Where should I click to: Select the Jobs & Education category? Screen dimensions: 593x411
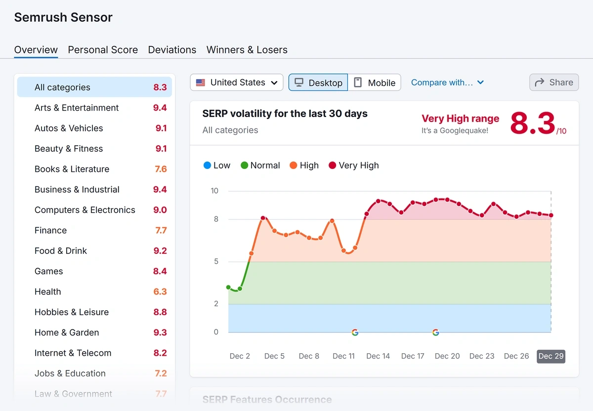[x=94, y=373]
